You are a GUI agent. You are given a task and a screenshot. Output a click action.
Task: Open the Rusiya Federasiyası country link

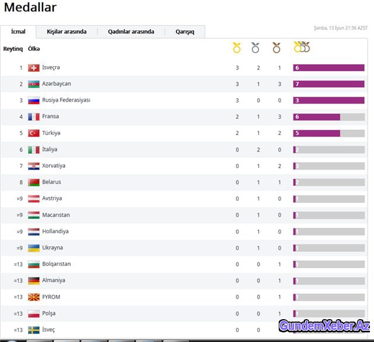click(66, 100)
